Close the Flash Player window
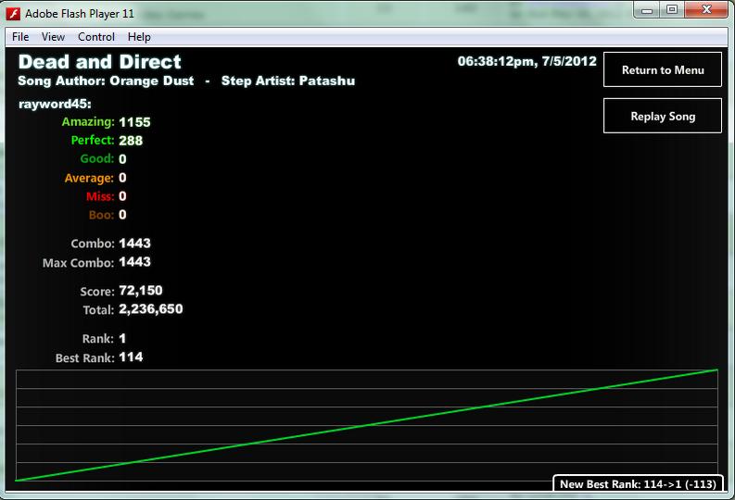The width and height of the screenshot is (735, 500). [x=707, y=10]
